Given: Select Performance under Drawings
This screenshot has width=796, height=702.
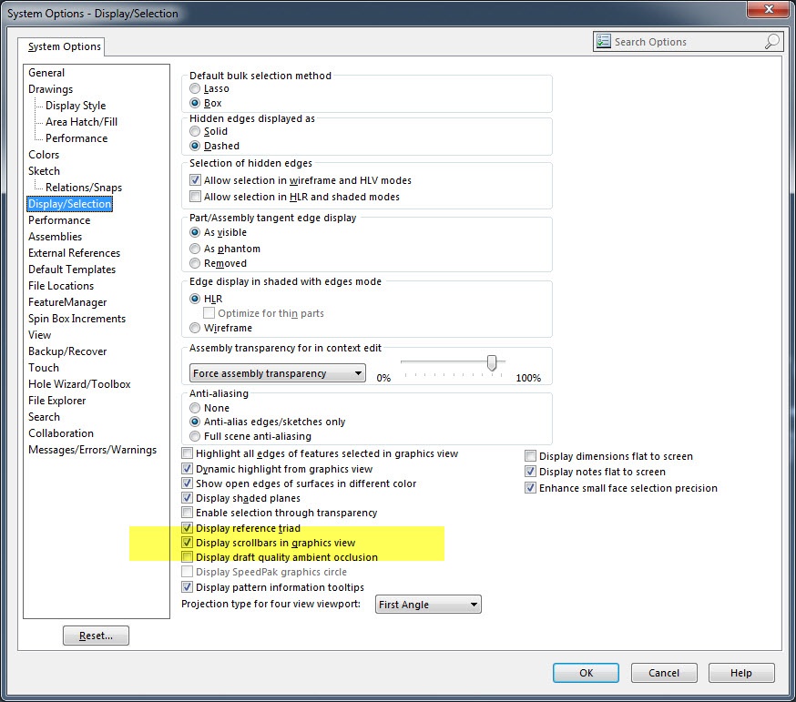Looking at the screenshot, I should 77,138.
